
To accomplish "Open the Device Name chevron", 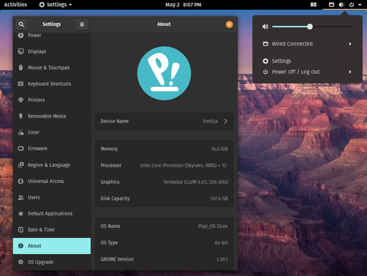I will click(x=226, y=121).
